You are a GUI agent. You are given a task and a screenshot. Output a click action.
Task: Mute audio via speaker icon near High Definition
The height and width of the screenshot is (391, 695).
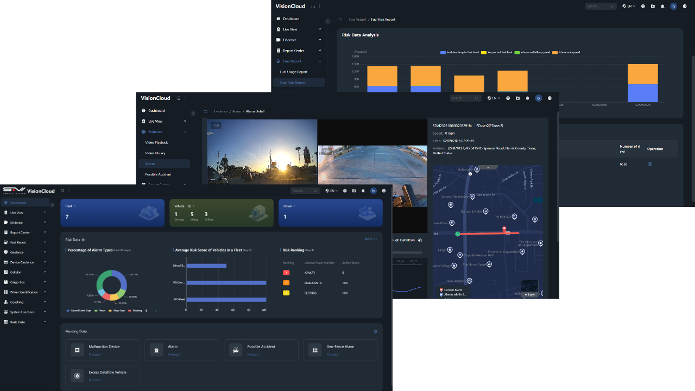tap(420, 240)
